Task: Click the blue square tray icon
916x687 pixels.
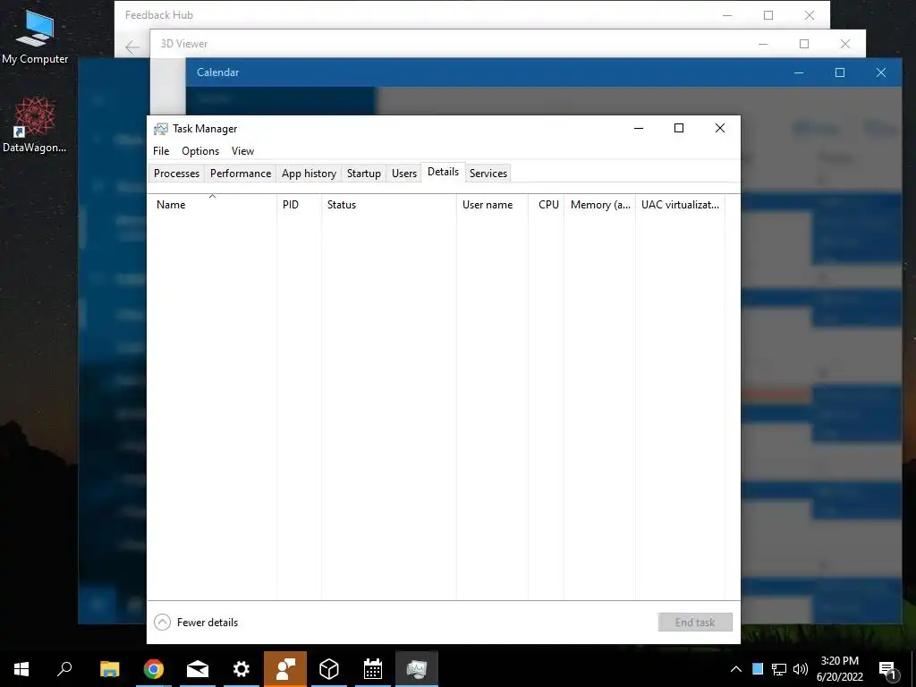Action: coord(758,669)
